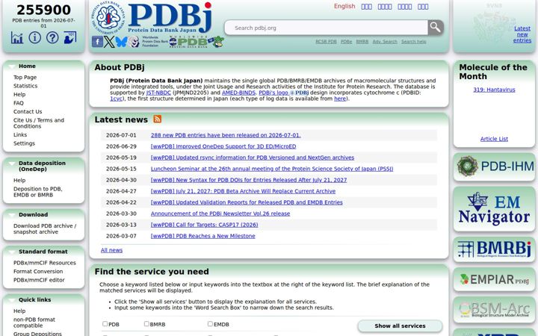Open the BSM-Arc banner
This screenshot has height=336, width=538.
pyautogui.click(x=494, y=310)
